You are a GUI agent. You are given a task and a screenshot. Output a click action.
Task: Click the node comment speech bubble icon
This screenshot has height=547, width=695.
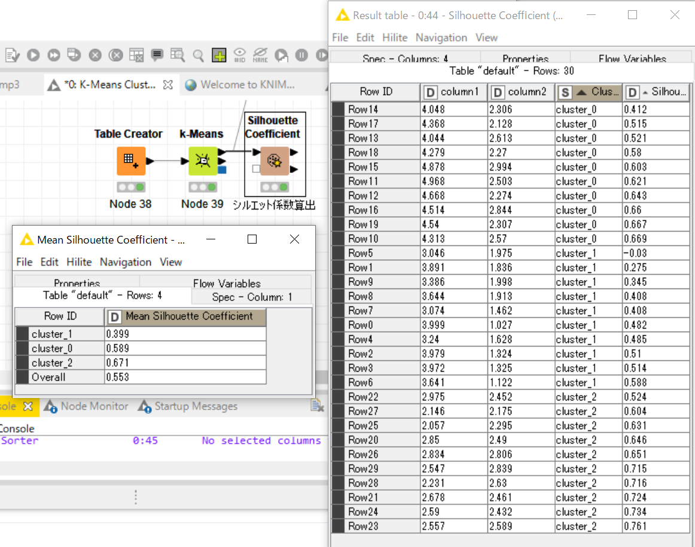pyautogui.click(x=157, y=55)
